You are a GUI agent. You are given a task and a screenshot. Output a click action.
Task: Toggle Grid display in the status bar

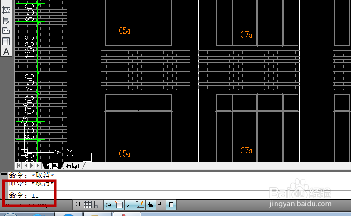click(x=88, y=205)
